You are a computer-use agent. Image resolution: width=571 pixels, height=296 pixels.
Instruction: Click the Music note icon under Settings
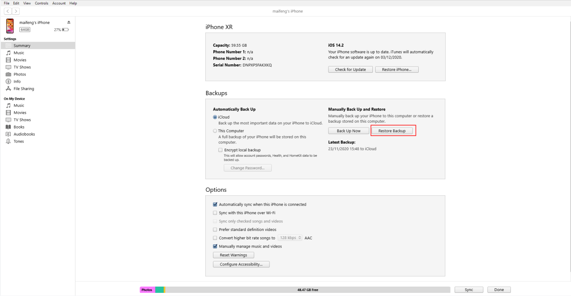tap(8, 53)
